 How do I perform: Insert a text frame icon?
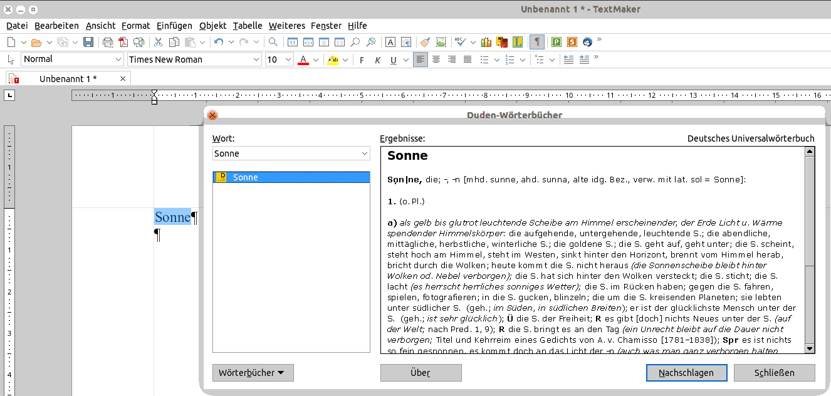(390, 42)
